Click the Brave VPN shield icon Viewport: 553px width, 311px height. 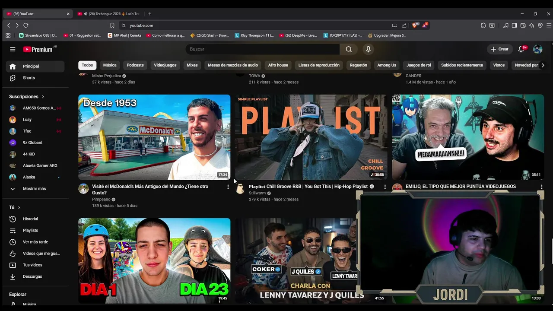[x=540, y=25]
